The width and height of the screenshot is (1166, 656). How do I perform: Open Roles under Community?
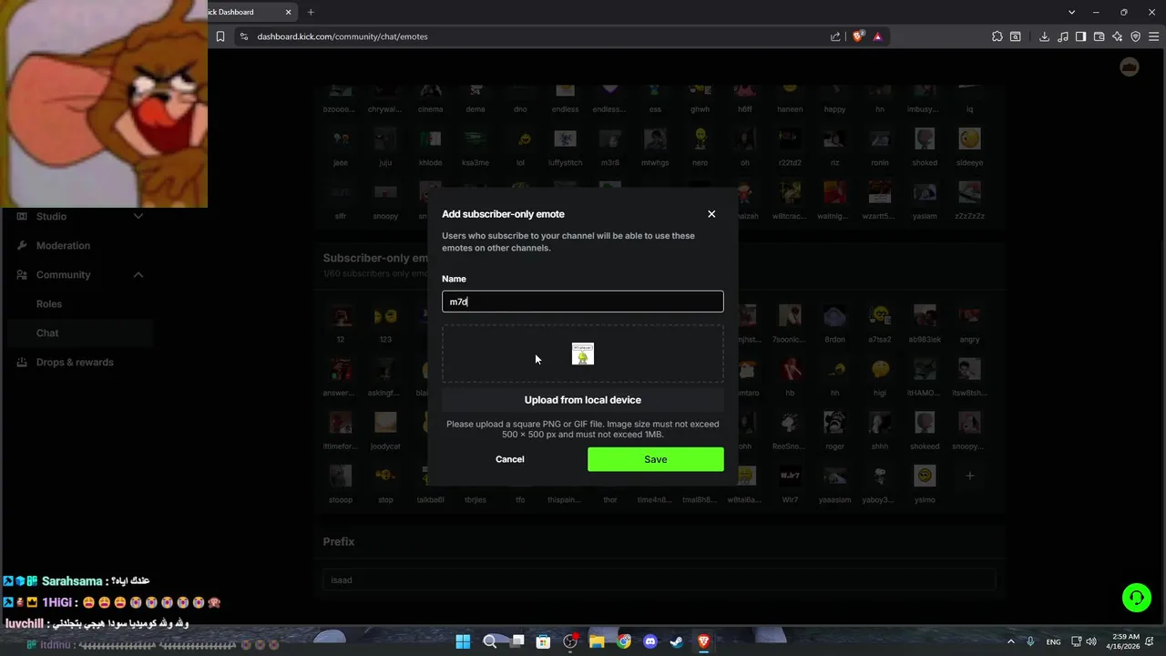pos(49,303)
